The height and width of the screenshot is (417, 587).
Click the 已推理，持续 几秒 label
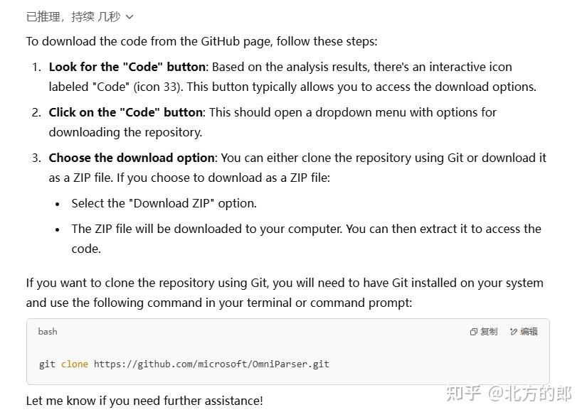[x=73, y=17]
